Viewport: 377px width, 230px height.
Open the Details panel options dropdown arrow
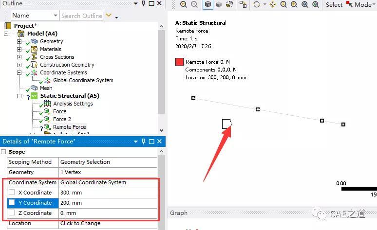135,142
